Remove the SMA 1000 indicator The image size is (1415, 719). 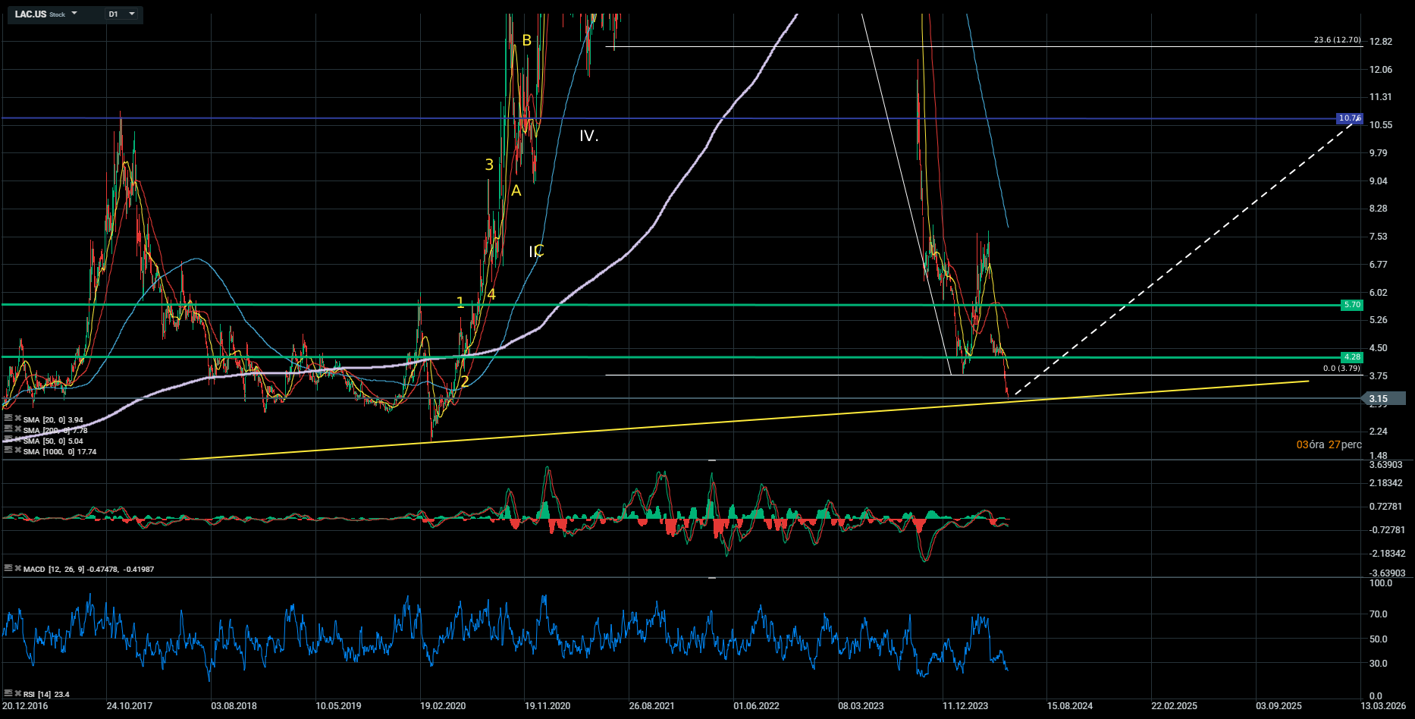[17, 451]
